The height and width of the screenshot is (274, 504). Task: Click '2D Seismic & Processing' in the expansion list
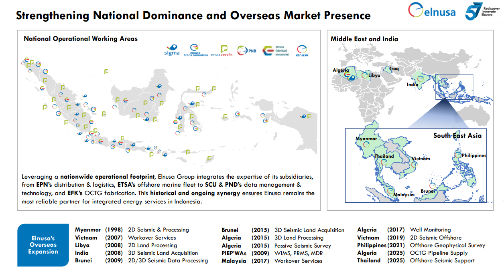pyautogui.click(x=159, y=230)
